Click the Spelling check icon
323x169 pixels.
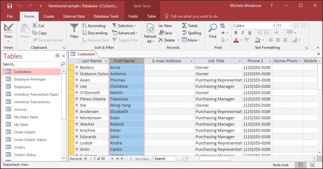[184, 33]
